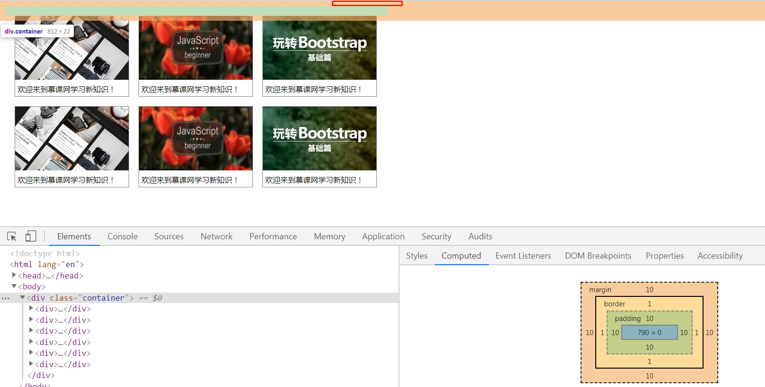Click the 790 × 0 content box
The height and width of the screenshot is (387, 765).
(650, 332)
